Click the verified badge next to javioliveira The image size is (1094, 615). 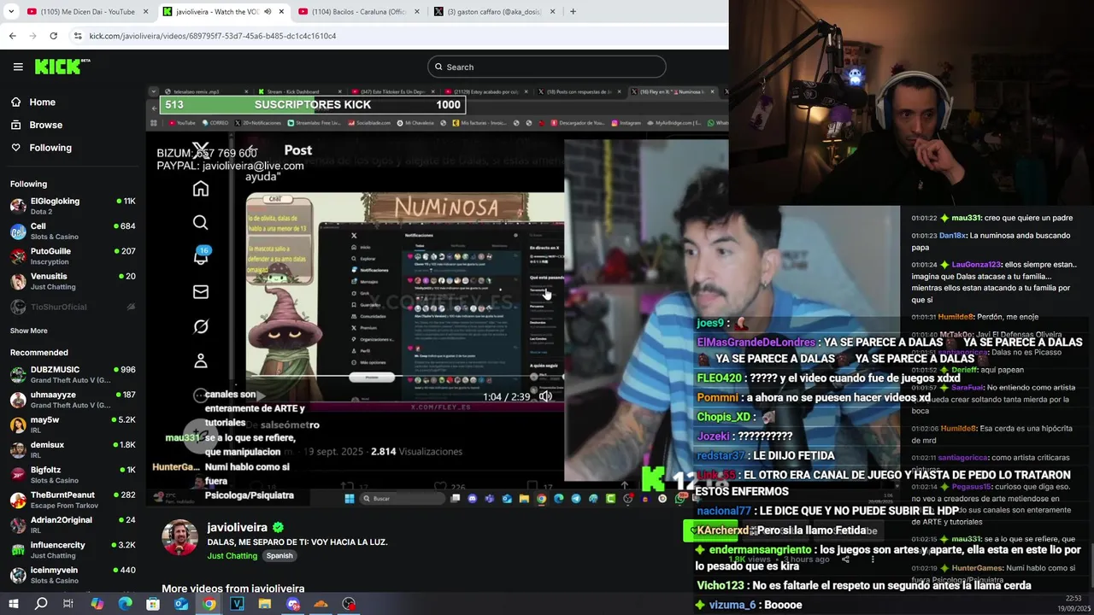pyautogui.click(x=278, y=528)
